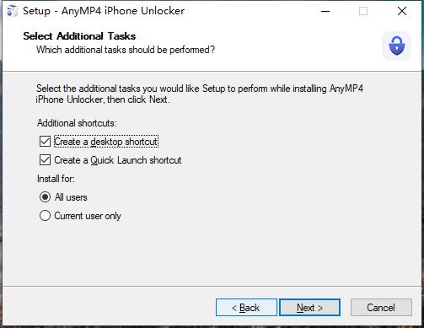The width and height of the screenshot is (424, 328).
Task: Click the grayed-out maximize window button
Action: [x=363, y=11]
